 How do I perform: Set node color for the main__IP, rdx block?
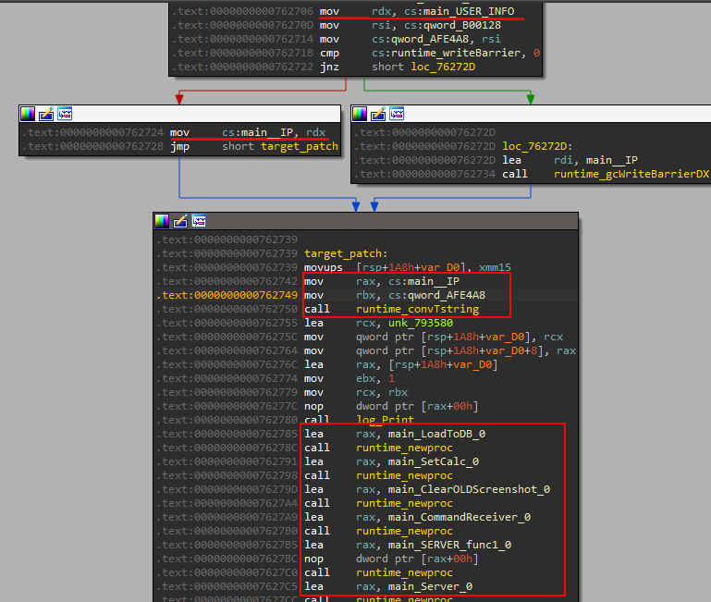(x=28, y=114)
